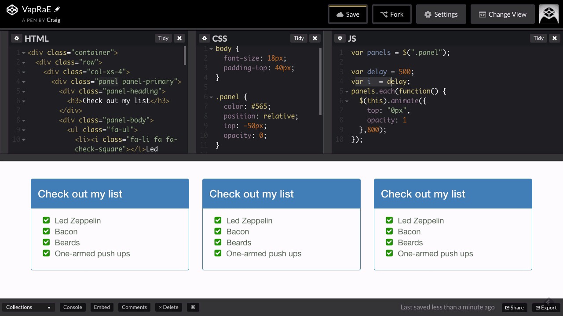This screenshot has height=316, width=563.
Task: Open JS editor settings gear
Action: 340,38
